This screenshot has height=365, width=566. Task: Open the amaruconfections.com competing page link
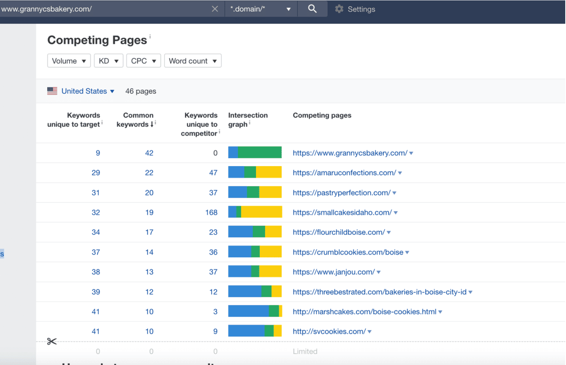[x=344, y=173]
